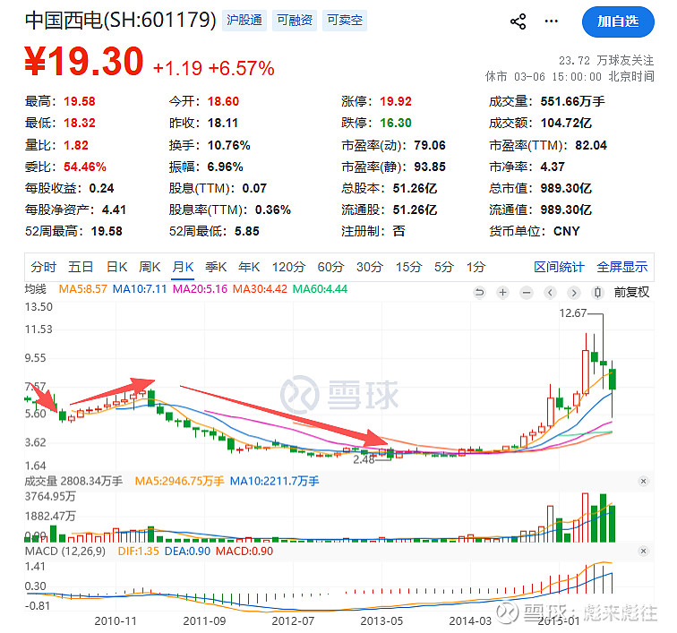
Task: Click the MACD (12,26,9) indicator label
Action: (65, 552)
